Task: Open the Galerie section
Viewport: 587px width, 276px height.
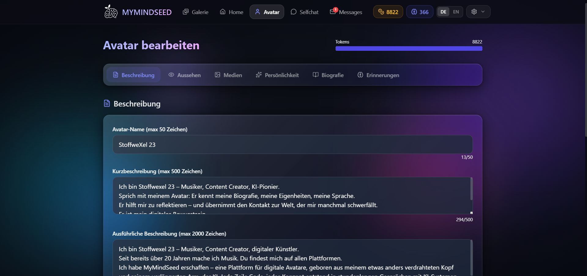Action: coord(195,12)
